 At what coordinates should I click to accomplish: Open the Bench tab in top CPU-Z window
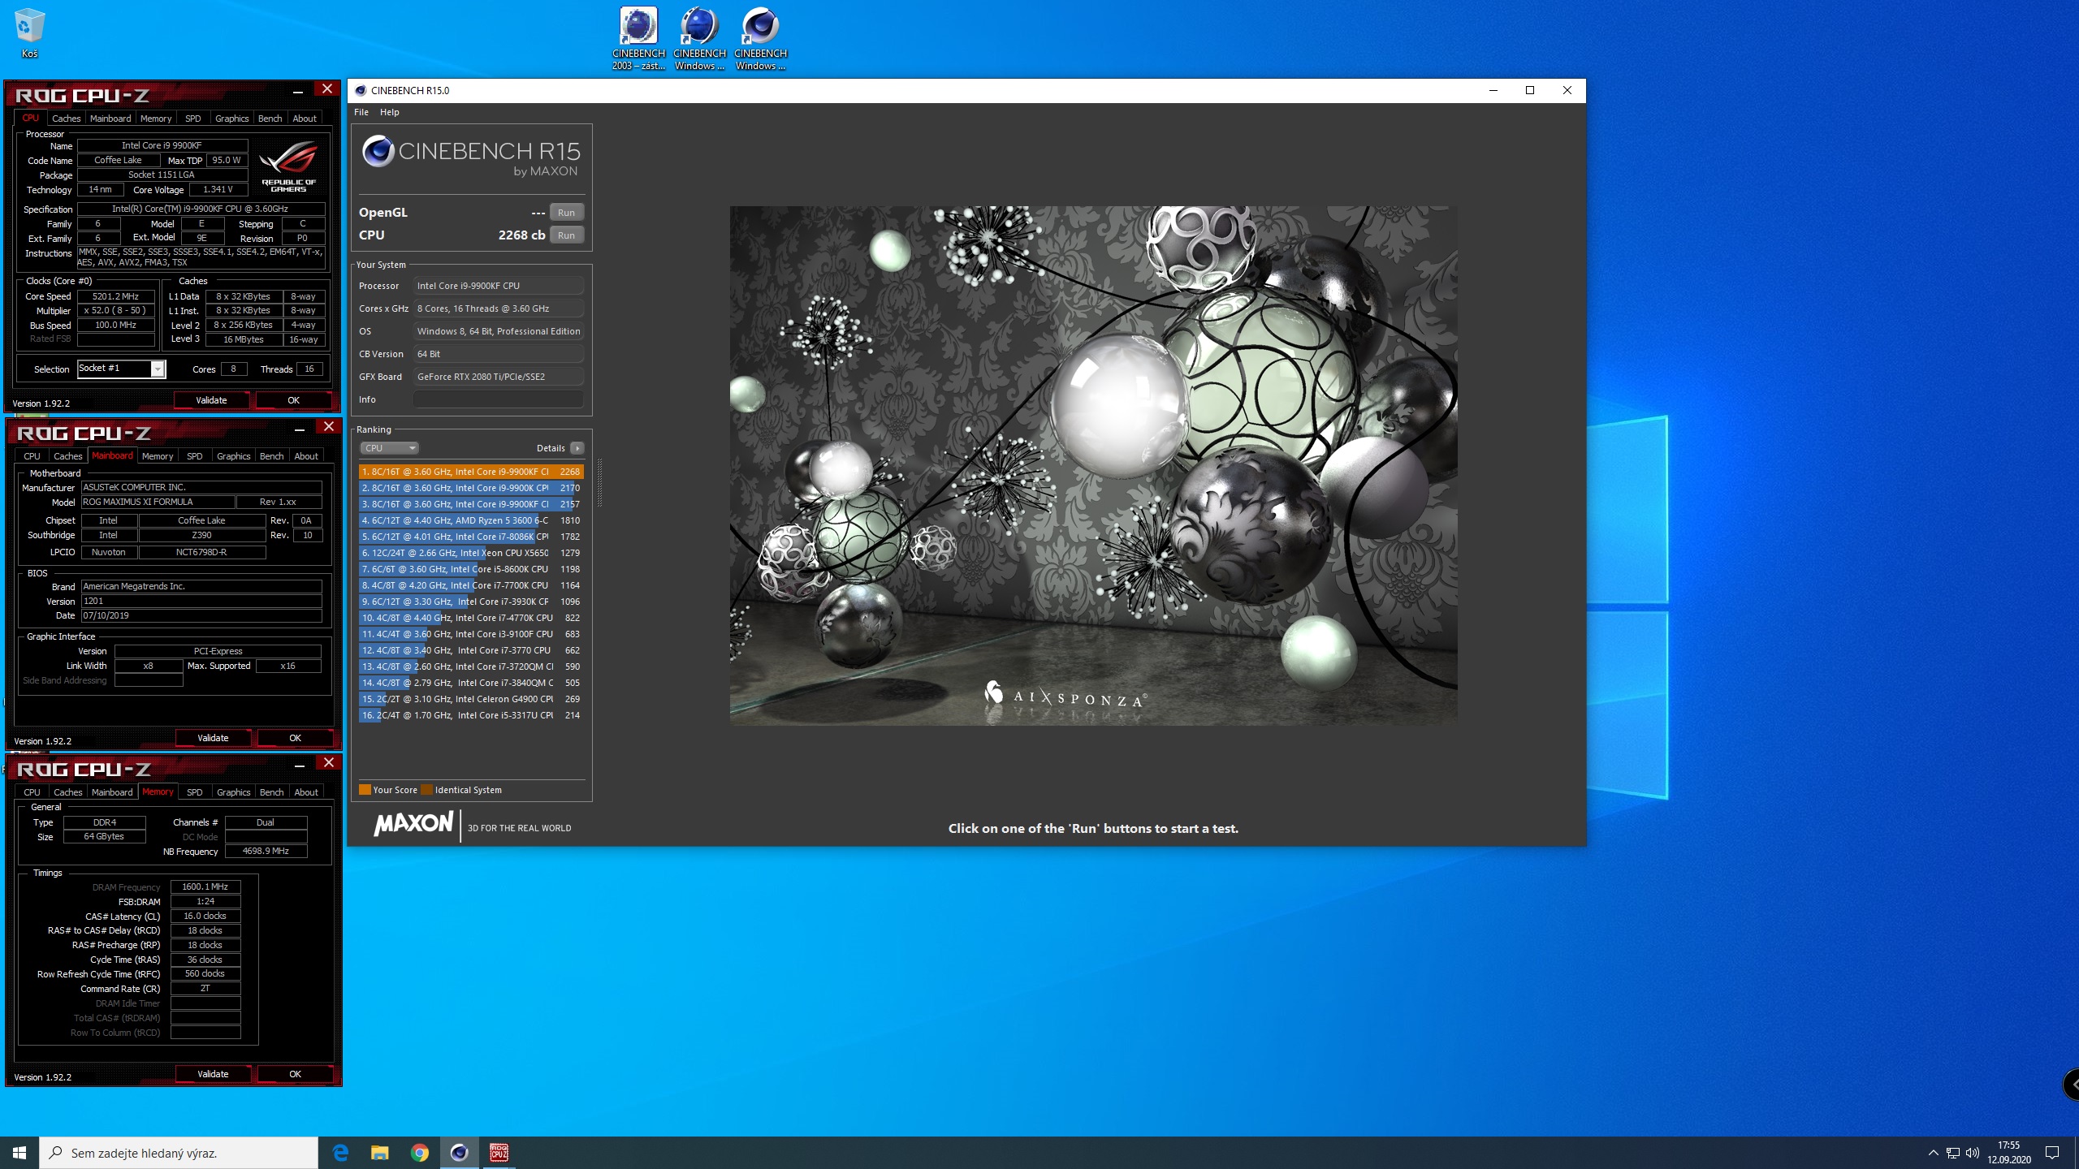[x=270, y=119]
